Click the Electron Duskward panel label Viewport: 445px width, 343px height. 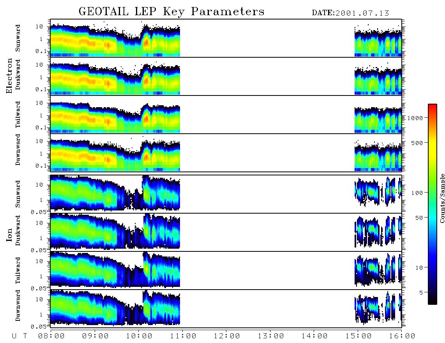18,74
